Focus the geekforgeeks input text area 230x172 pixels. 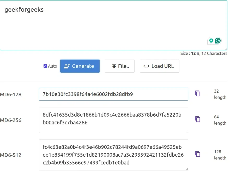(x=104, y=26)
